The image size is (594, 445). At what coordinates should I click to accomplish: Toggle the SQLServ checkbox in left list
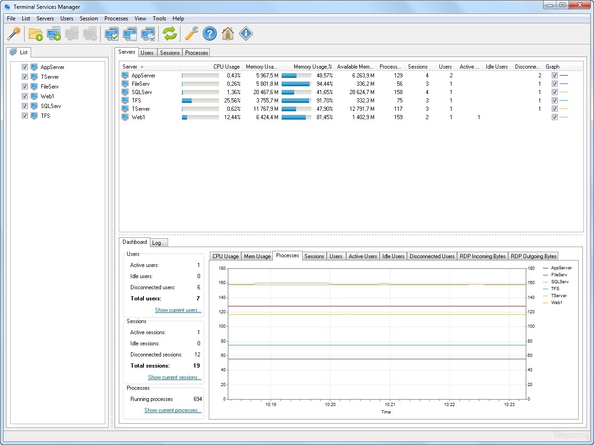tap(25, 106)
